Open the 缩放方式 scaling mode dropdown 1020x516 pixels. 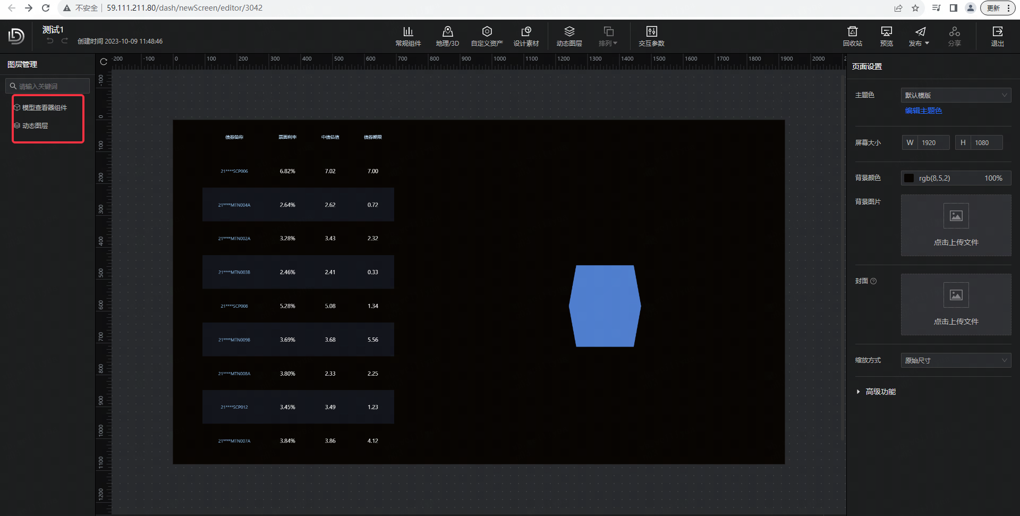tap(956, 360)
